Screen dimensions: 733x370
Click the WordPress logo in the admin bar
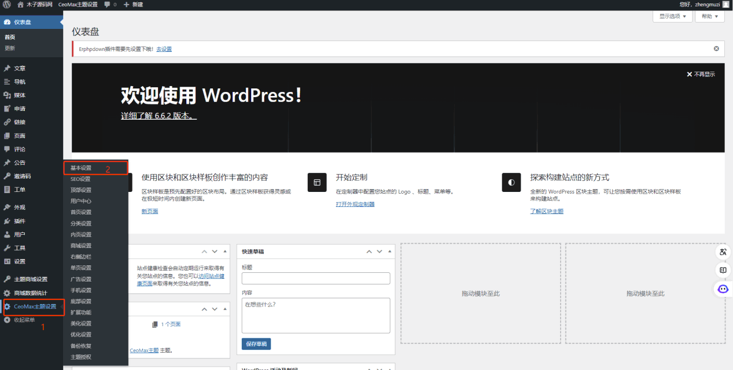pos(7,5)
